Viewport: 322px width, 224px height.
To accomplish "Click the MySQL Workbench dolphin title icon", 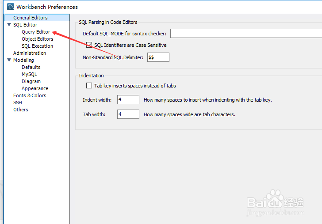I will (x=11, y=7).
